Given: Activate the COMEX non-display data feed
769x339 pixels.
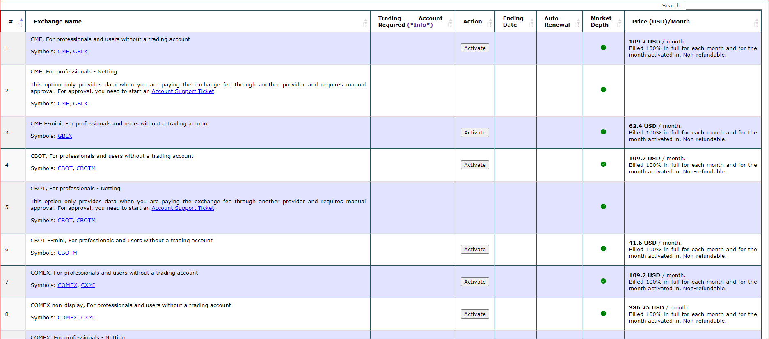Looking at the screenshot, I should (475, 314).
